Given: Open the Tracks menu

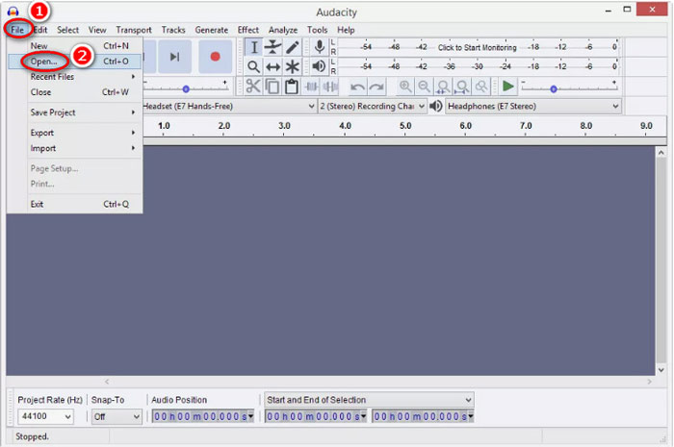Looking at the screenshot, I should click(x=173, y=30).
